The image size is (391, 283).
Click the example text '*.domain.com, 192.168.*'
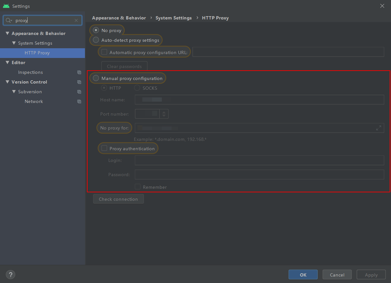point(181,139)
